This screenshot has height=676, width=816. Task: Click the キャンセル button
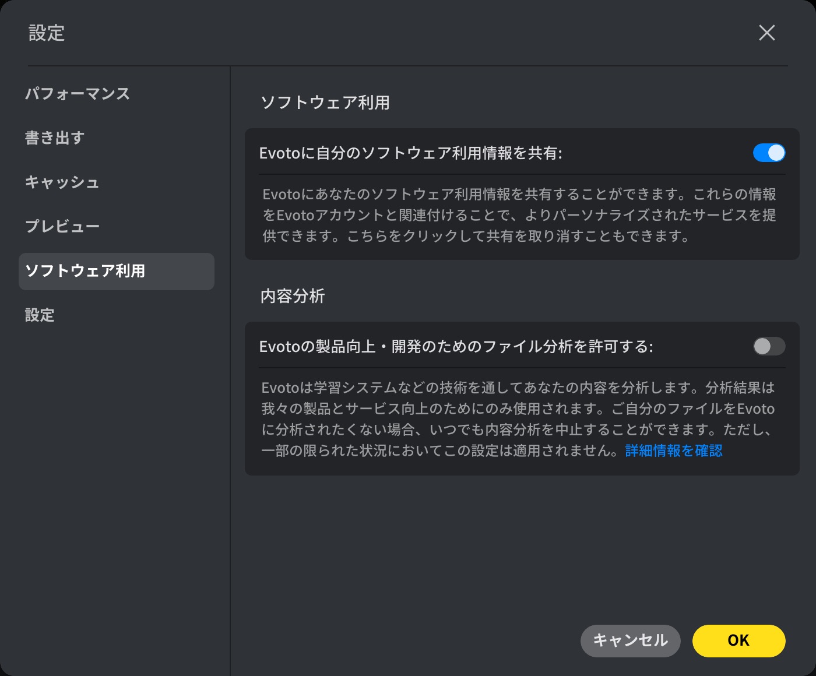(631, 641)
